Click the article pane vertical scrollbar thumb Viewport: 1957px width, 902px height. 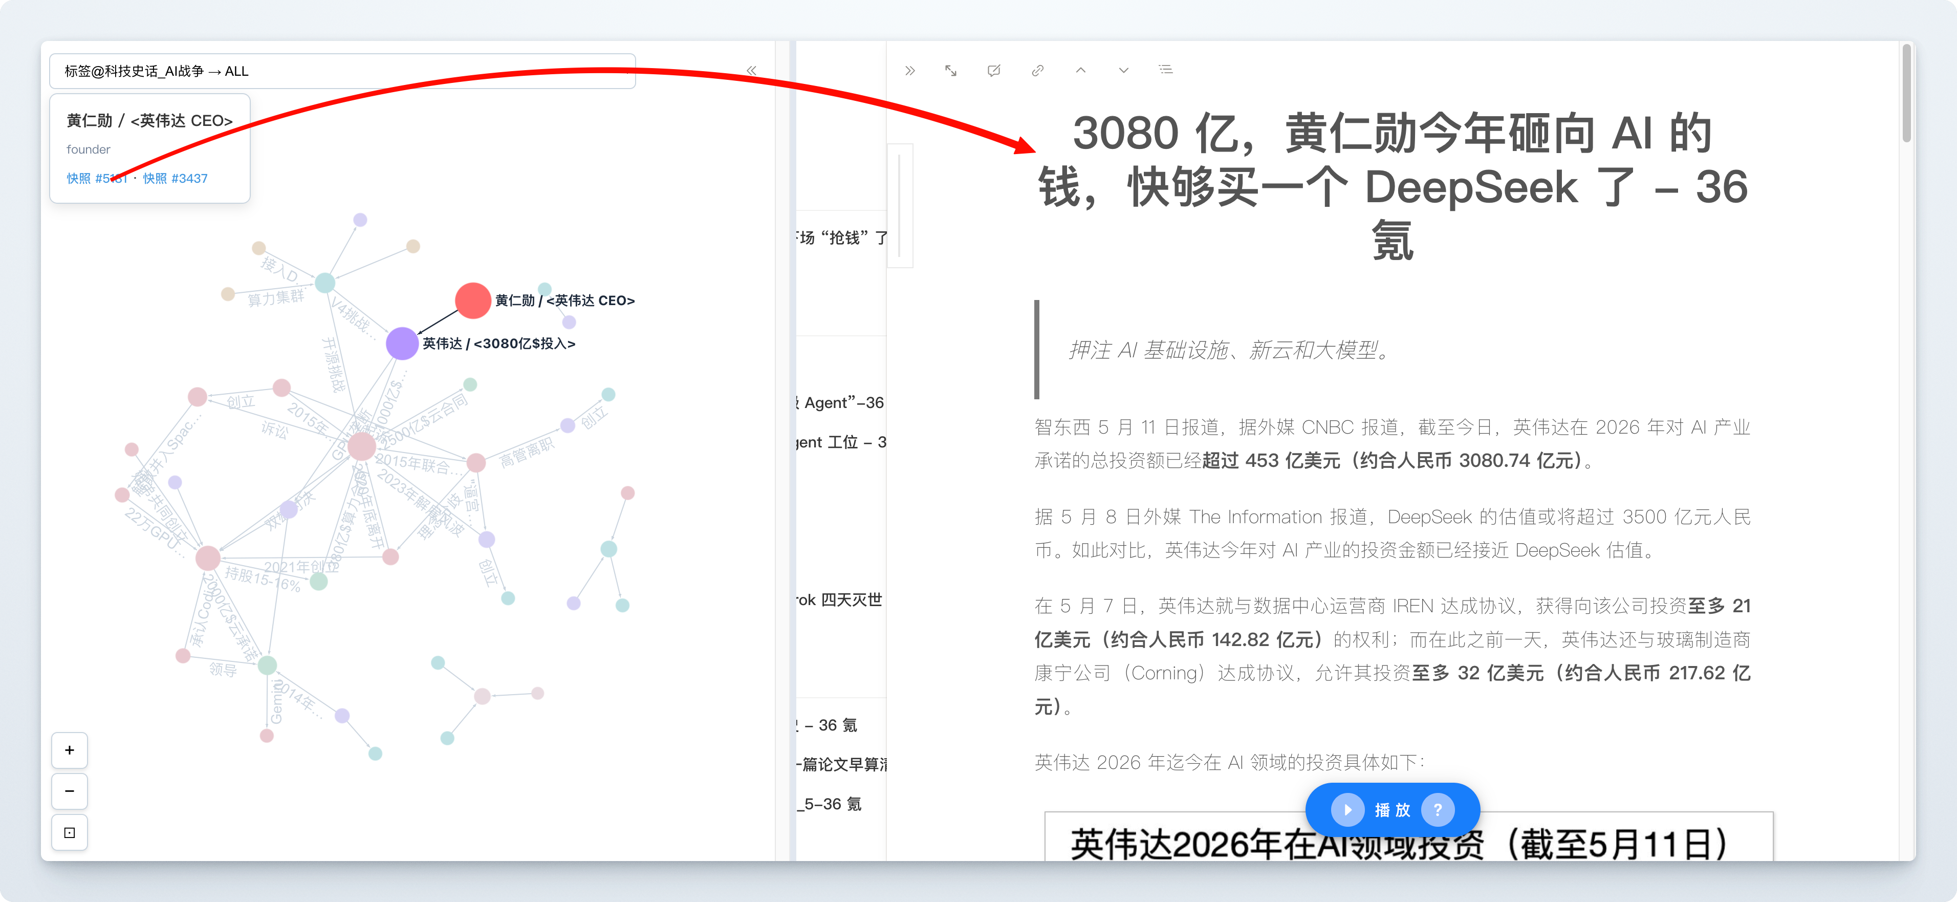point(1907,93)
